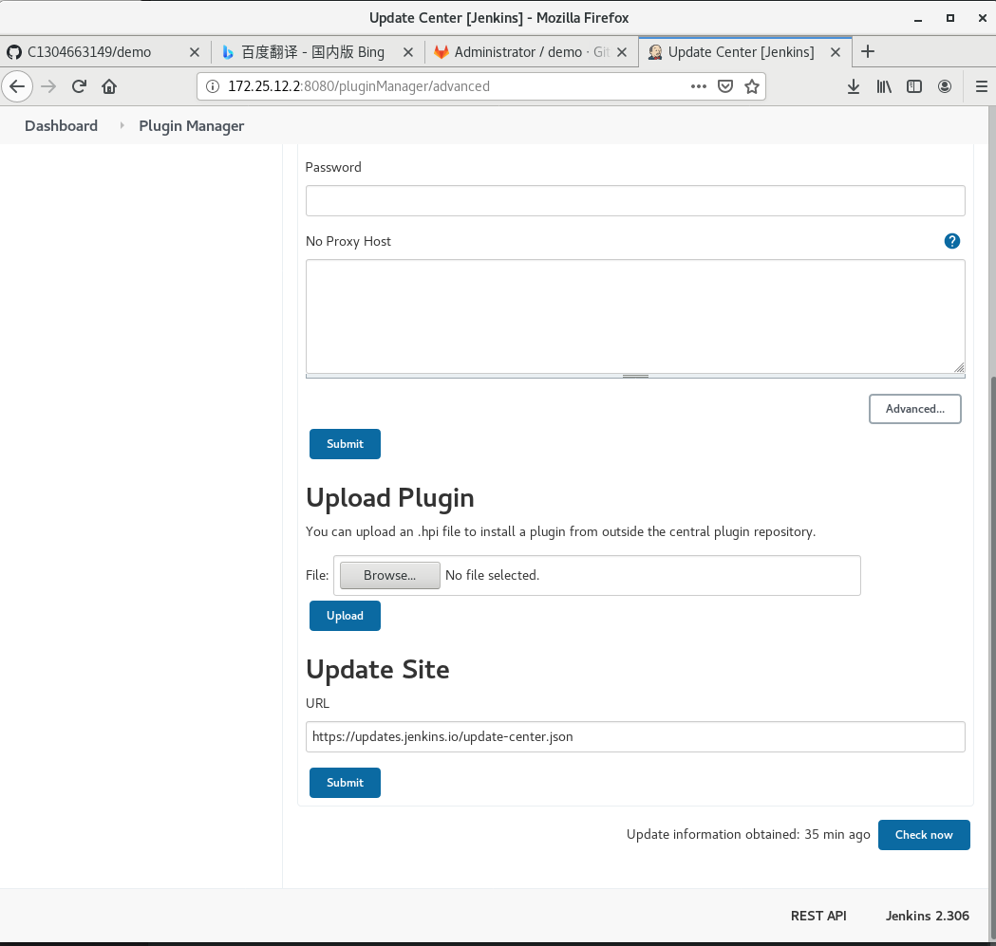Click the 'No file selected.' text
996x946 pixels.
coord(492,575)
